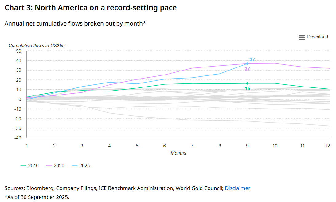
Task: Click the -40 y-axis tick label
Action: pos(18,138)
